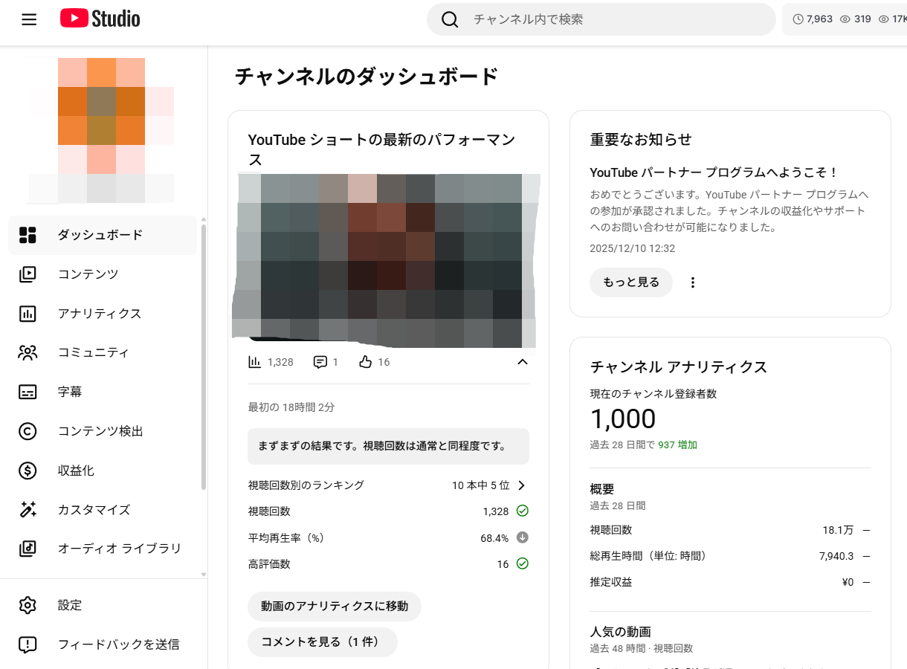The height and width of the screenshot is (669, 907).
Task: Click the YouTube Studio logo
Action: 99,19
